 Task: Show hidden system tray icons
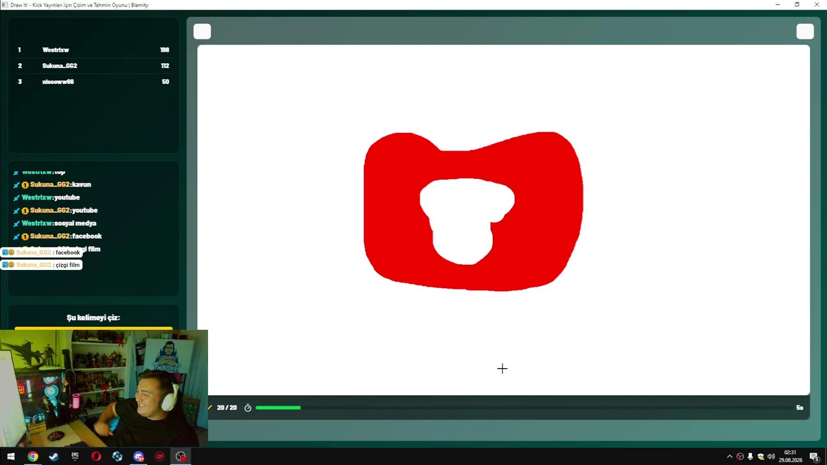[729, 457]
